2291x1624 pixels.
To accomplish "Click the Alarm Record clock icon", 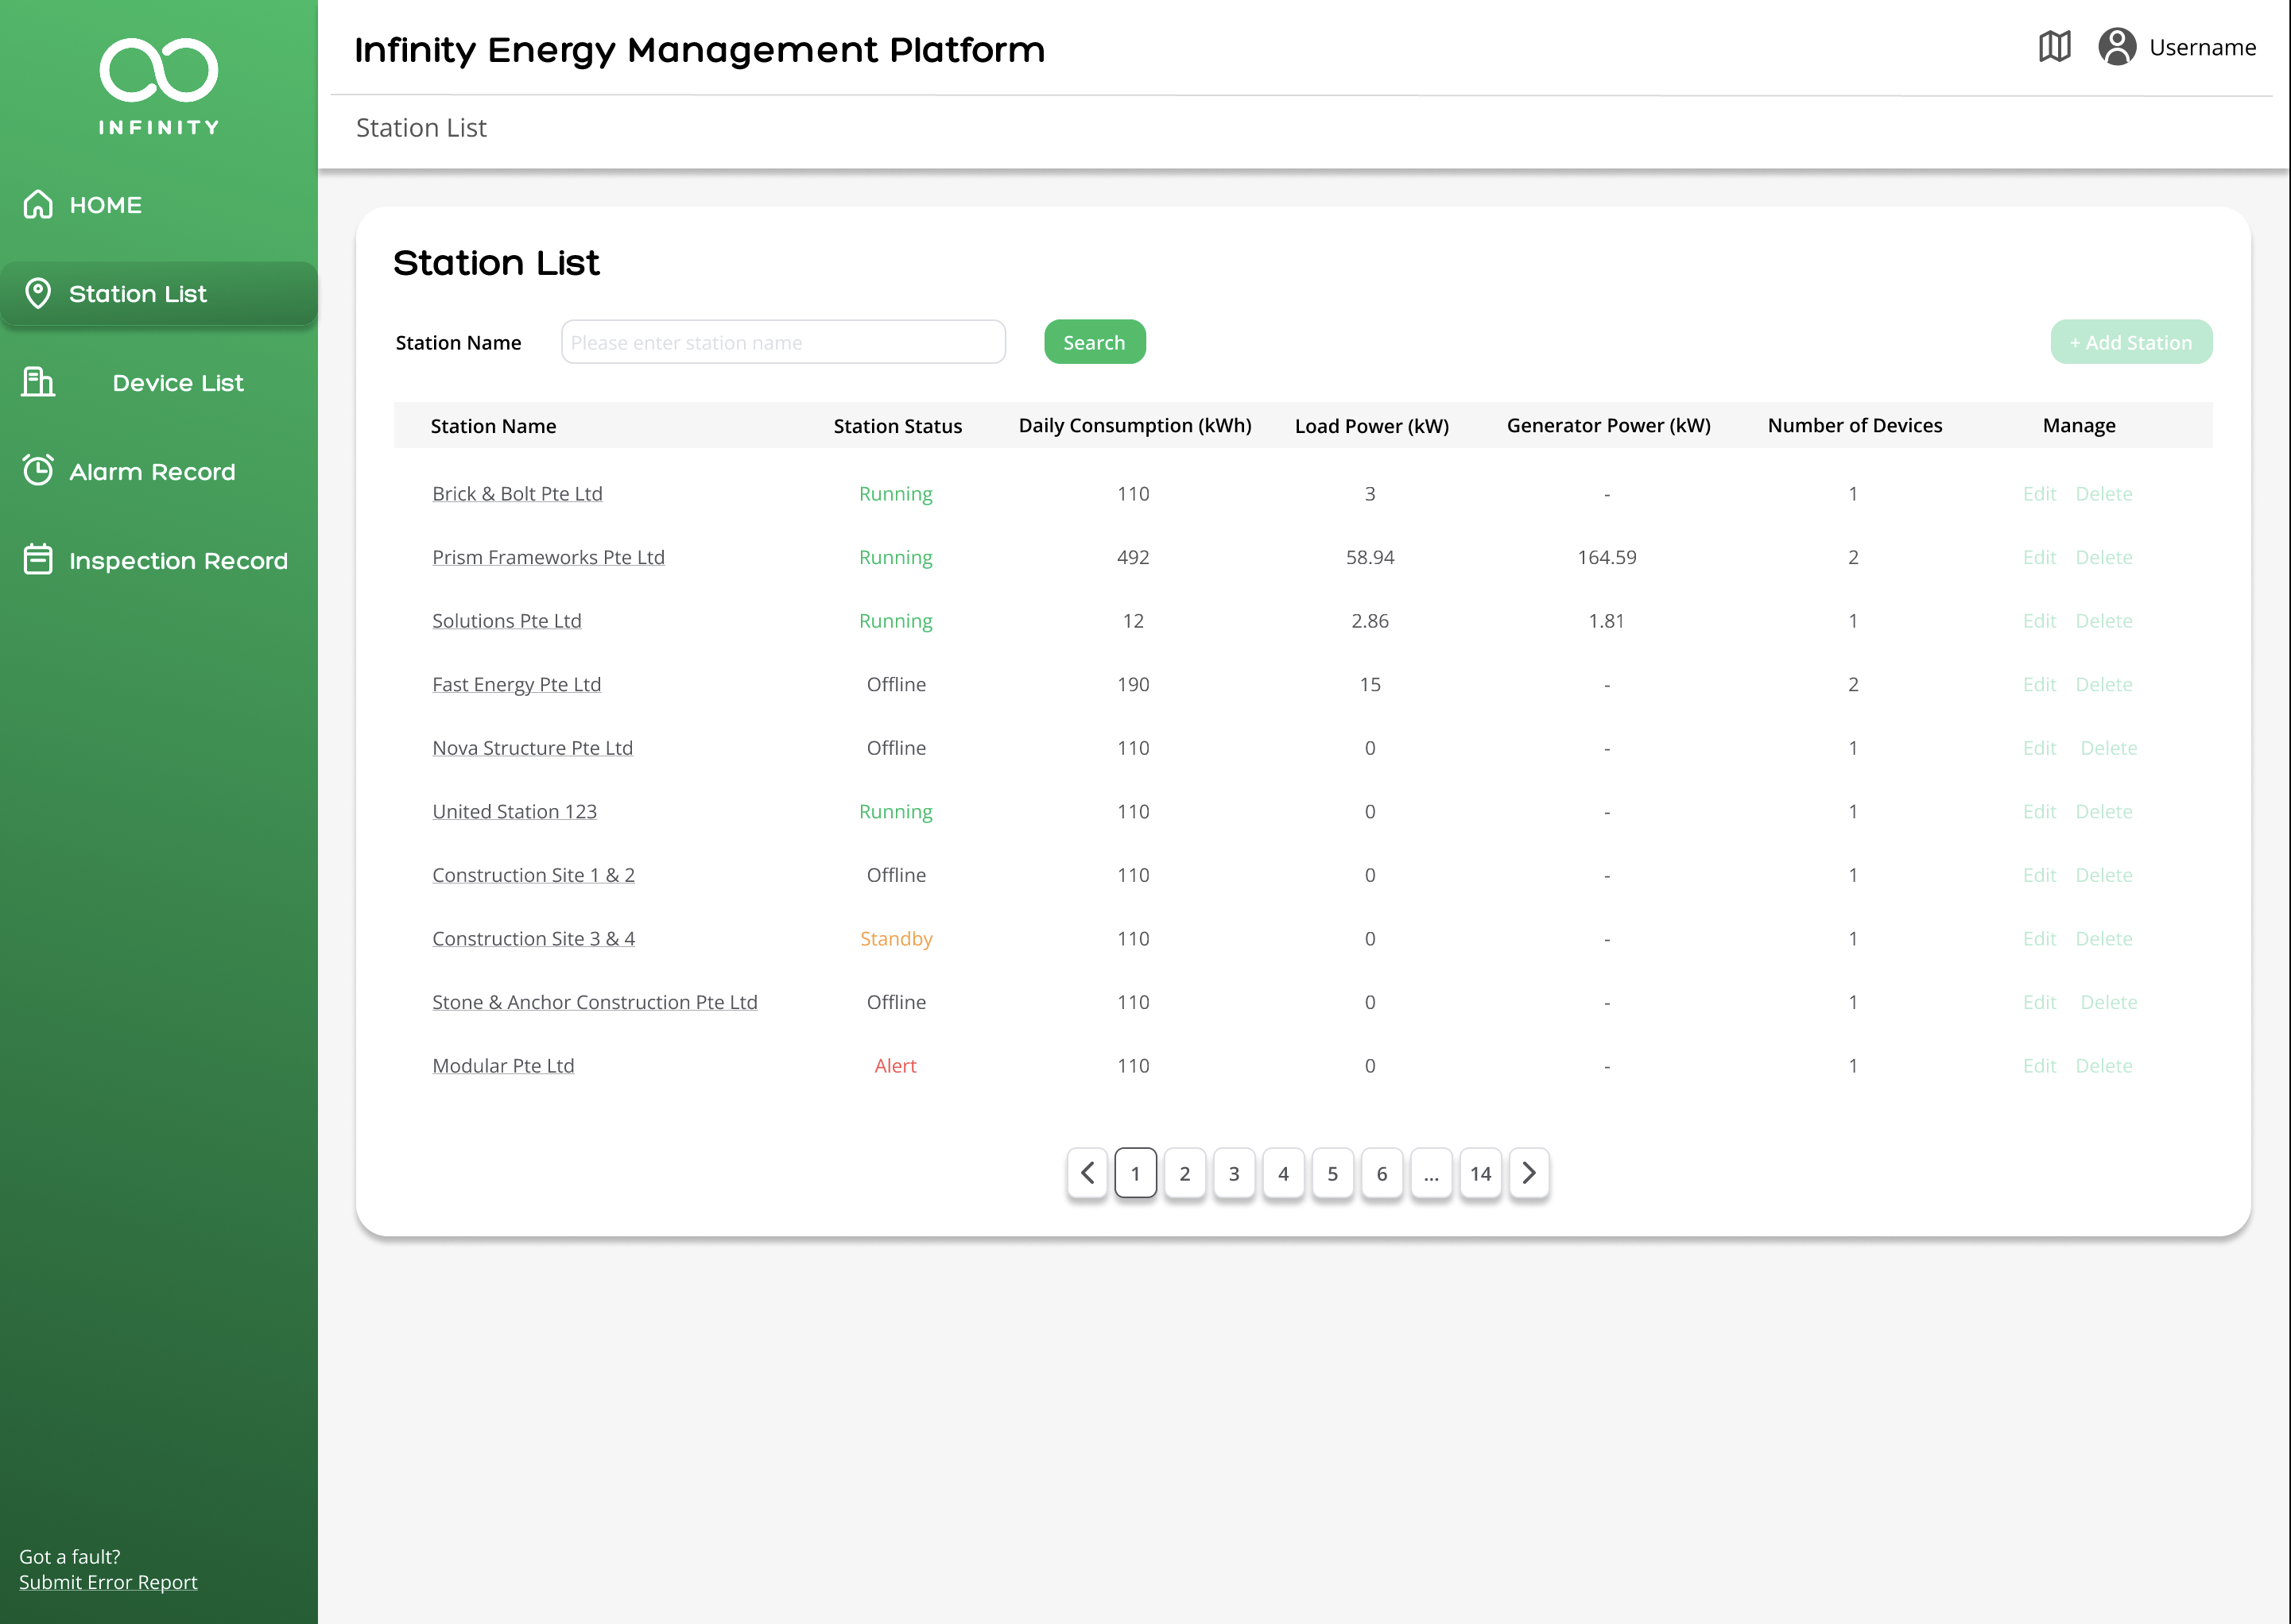I will 38,470.
